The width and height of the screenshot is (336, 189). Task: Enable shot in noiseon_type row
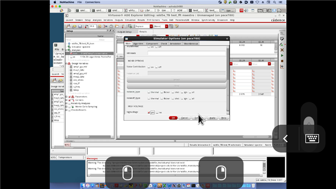(173, 92)
